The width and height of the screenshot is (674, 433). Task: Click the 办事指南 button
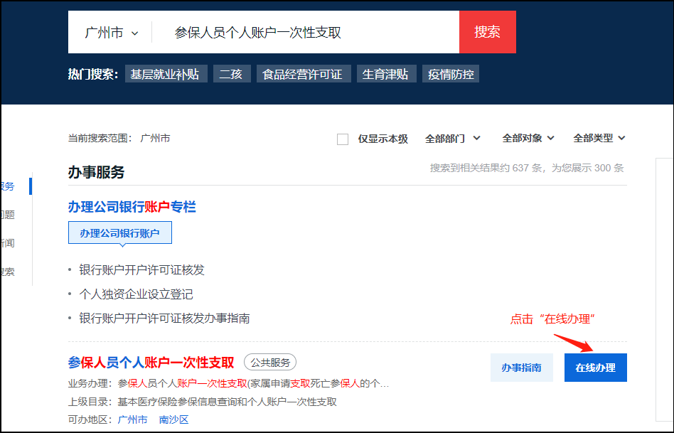(x=521, y=368)
